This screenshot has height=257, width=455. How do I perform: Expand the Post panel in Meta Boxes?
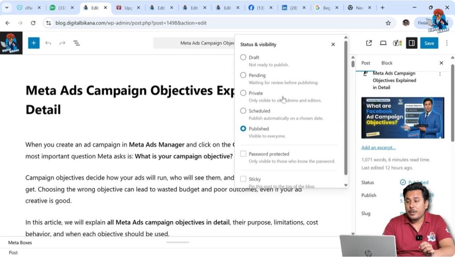click(x=13, y=253)
